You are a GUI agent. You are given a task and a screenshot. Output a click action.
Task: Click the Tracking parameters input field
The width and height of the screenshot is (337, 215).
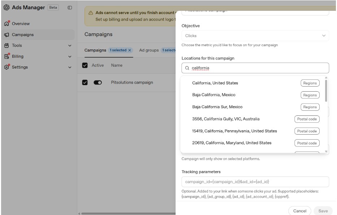coord(255,182)
